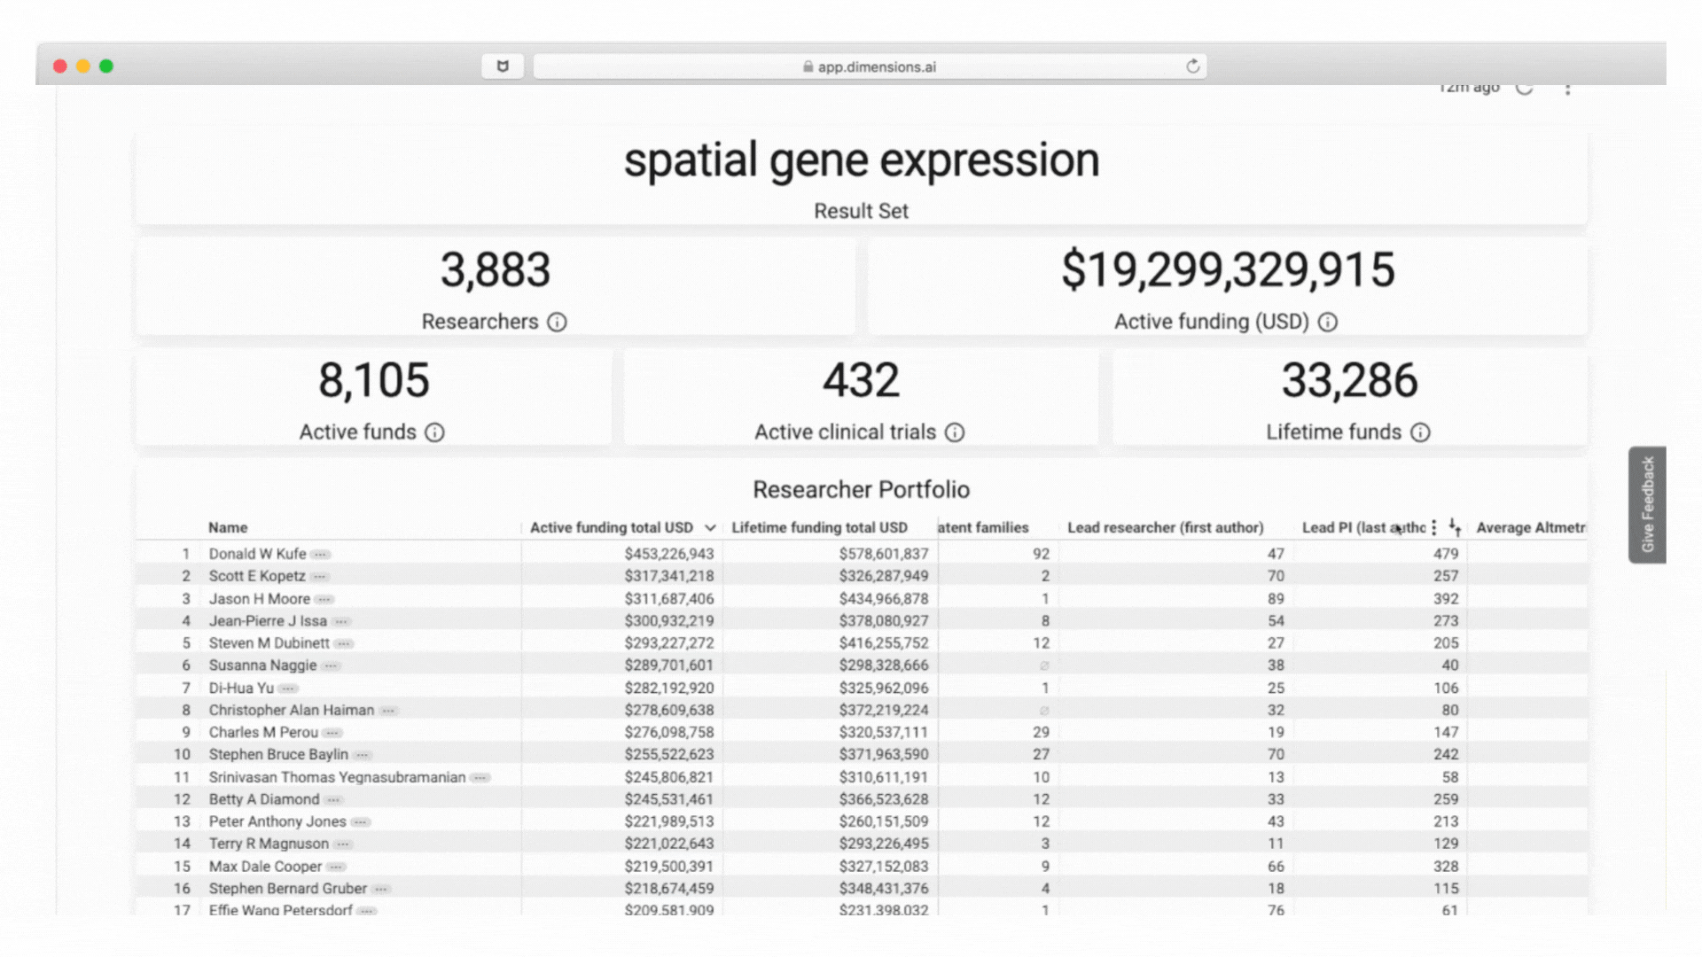1702x957 pixels.
Task: Open the ellipsis next to Betty A Diamond
Action: tap(333, 800)
